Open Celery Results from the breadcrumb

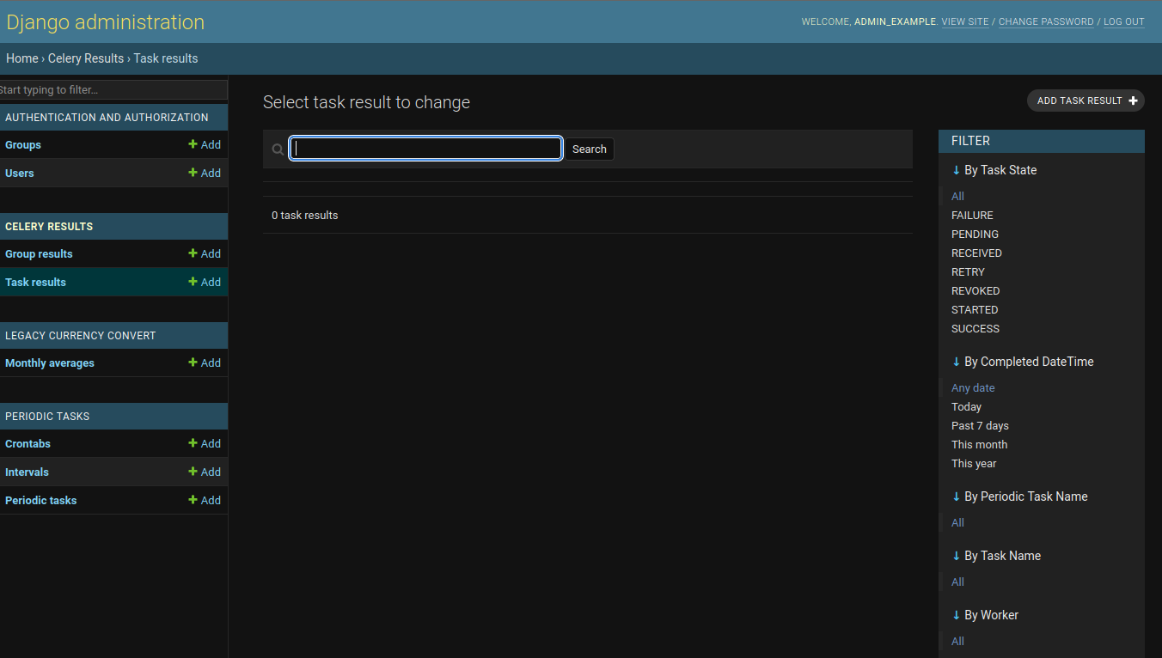click(85, 58)
